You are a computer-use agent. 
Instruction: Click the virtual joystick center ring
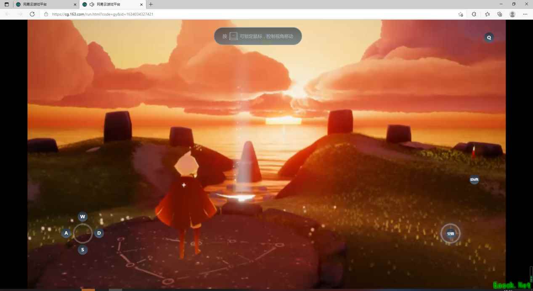(83, 233)
